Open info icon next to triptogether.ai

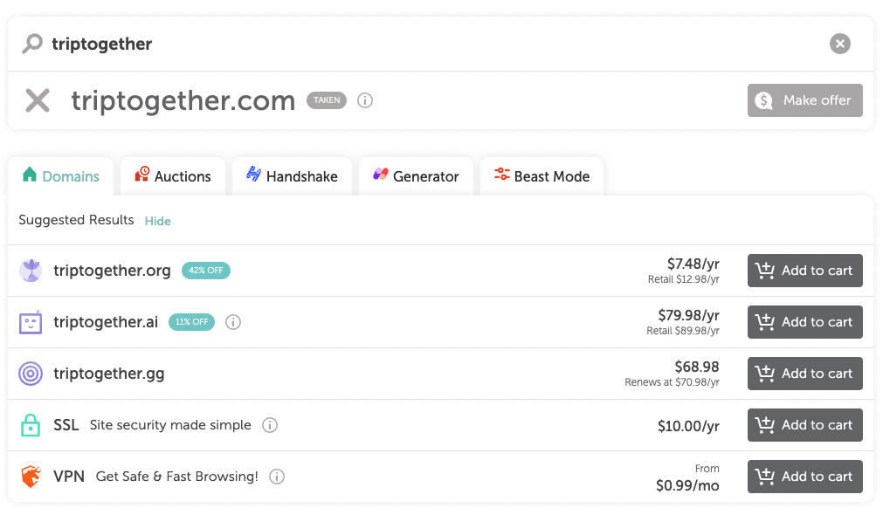coord(233,322)
